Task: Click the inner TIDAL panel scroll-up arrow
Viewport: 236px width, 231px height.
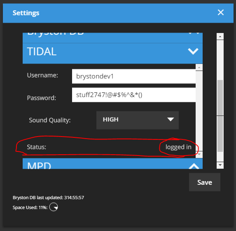Action: (x=199, y=67)
